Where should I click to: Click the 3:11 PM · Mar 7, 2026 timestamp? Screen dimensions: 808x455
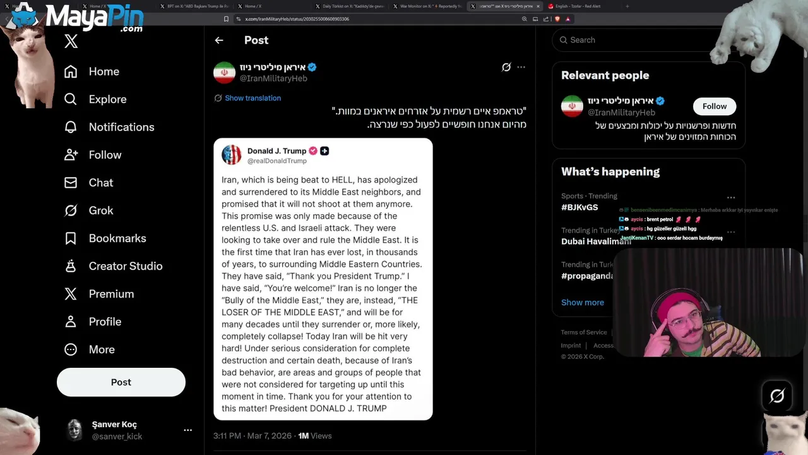coord(252,435)
